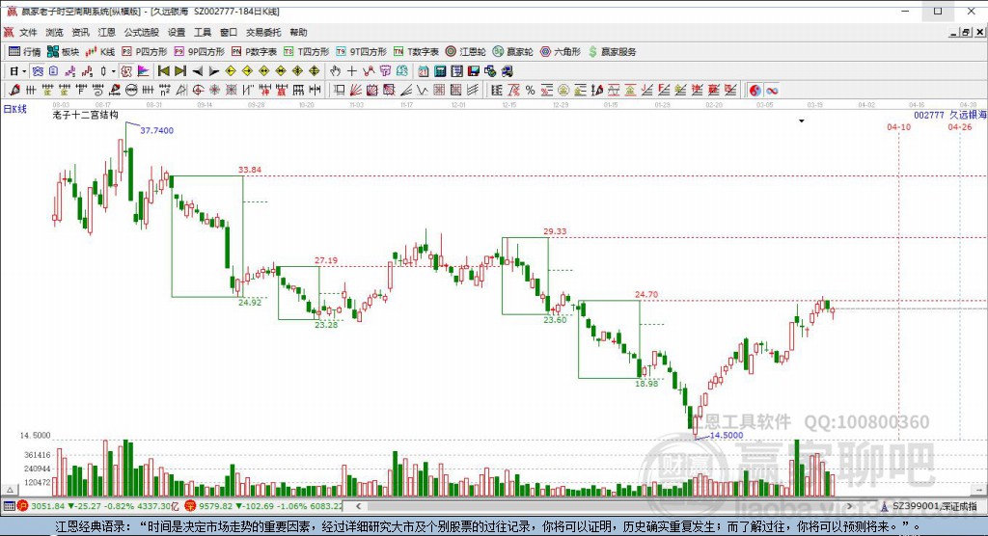988x536 pixels.
Task: Click the truck icon in toolbar
Action: 507,71
